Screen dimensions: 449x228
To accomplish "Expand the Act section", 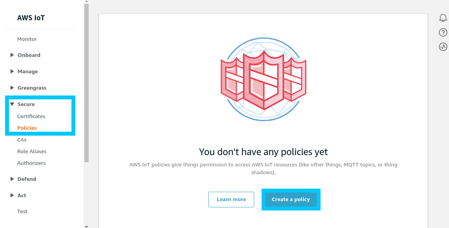I will point(22,195).
